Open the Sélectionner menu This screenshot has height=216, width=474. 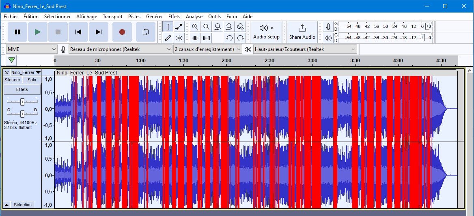(58, 17)
